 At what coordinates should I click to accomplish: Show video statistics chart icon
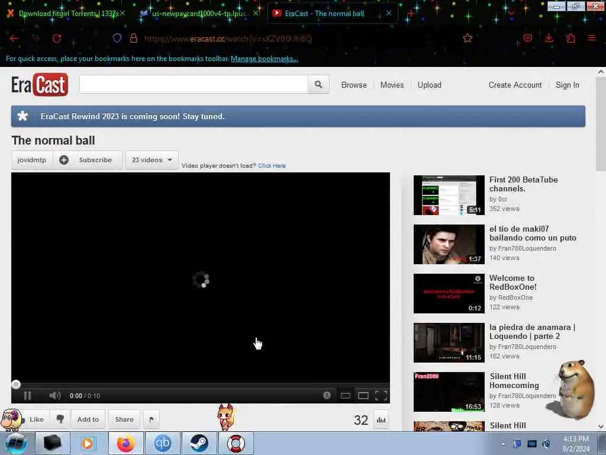381,420
